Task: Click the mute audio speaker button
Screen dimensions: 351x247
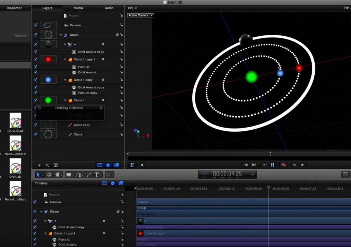Action: click(142, 165)
